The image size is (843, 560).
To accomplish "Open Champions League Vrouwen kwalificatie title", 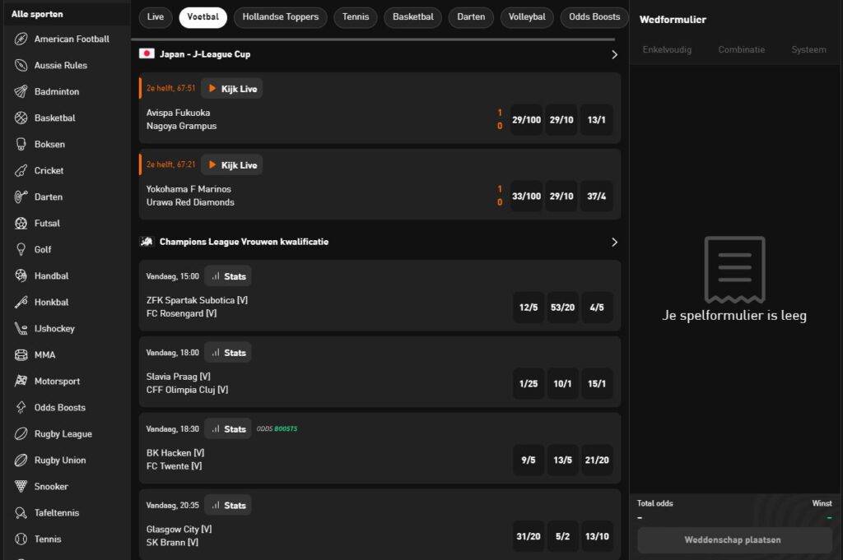I will click(x=244, y=242).
